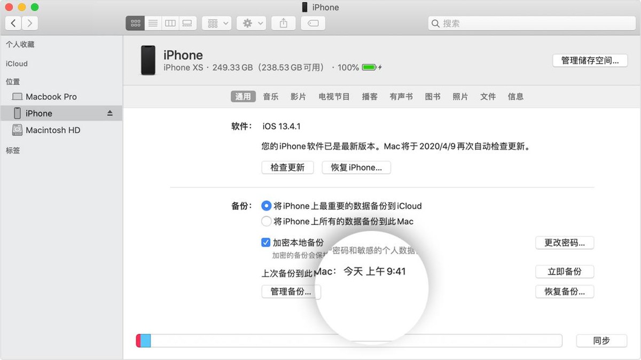The height and width of the screenshot is (360, 641).
Task: Switch to gallery view in the toolbar
Action: pyautogui.click(x=187, y=22)
